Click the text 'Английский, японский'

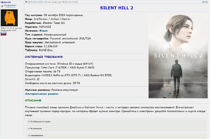coord(60,42)
